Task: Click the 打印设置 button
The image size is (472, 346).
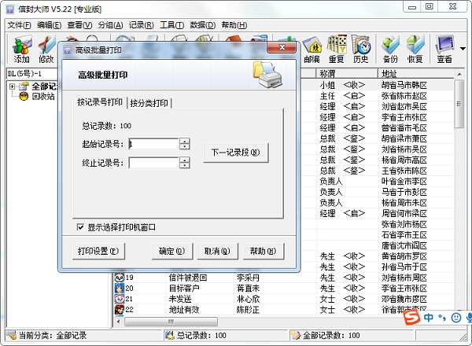Action: click(x=98, y=251)
